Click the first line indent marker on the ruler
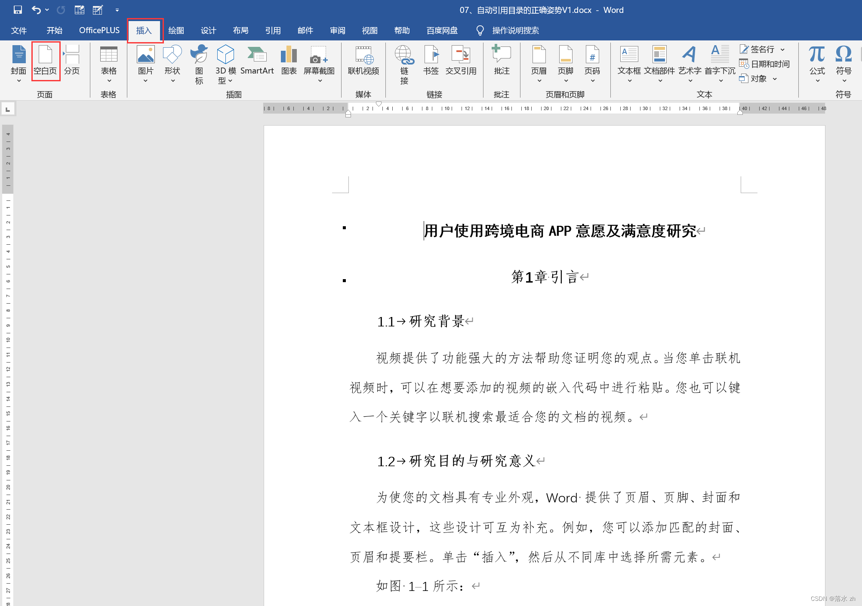Screen dimensions: 862x606 (x=379, y=104)
